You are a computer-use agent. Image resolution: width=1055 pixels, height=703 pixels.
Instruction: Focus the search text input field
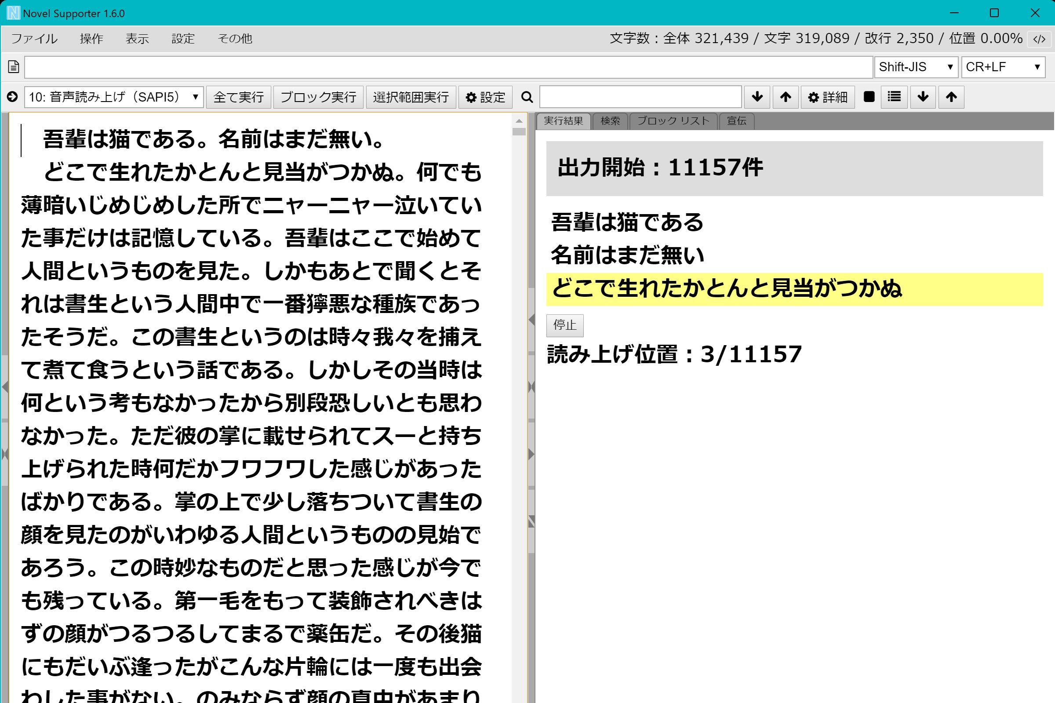[640, 97]
